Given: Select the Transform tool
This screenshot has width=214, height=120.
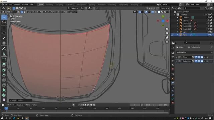Looking at the screenshot, I should pos(4,43).
